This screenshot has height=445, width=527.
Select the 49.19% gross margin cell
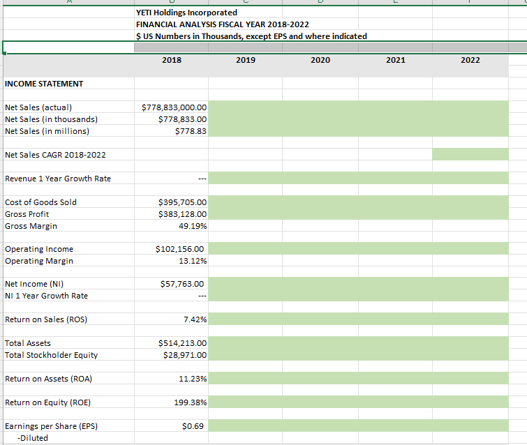(192, 226)
